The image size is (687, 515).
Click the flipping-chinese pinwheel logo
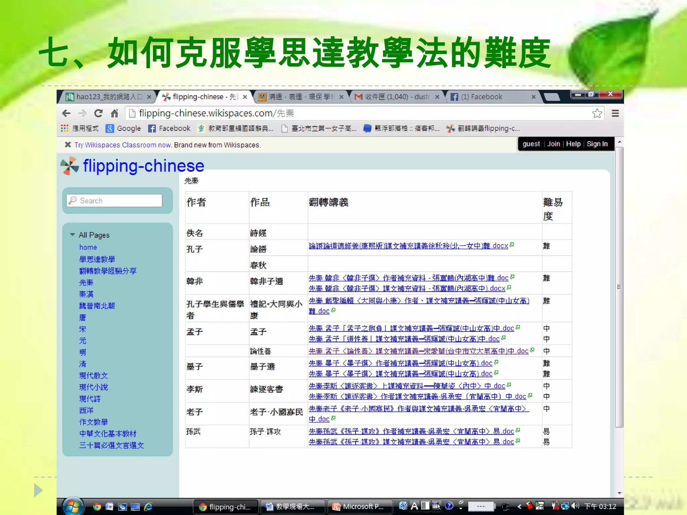(x=70, y=166)
